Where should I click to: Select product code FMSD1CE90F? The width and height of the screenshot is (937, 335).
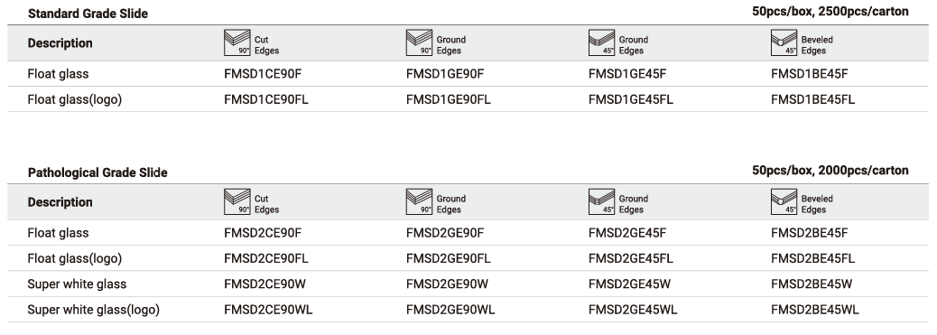point(263,74)
